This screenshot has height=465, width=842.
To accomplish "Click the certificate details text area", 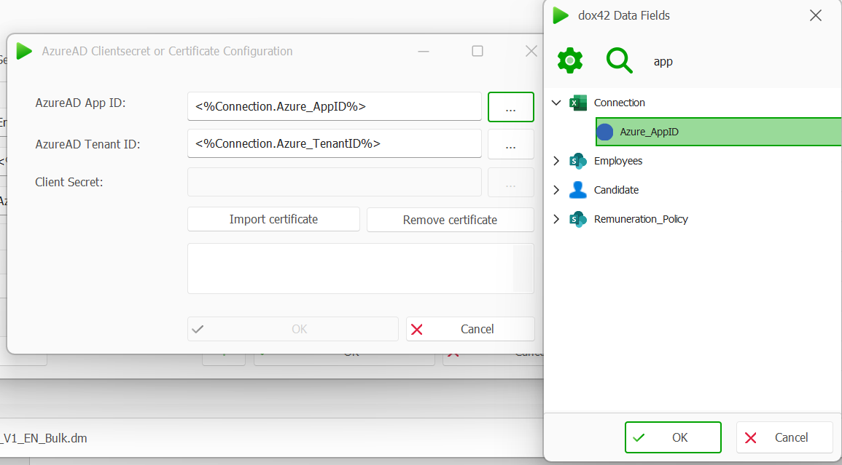I will pyautogui.click(x=360, y=269).
